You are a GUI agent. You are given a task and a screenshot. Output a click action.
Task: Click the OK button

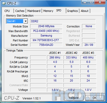(94, 98)
